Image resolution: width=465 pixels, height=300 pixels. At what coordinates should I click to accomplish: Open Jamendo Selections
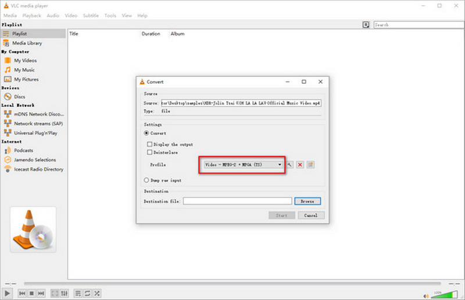click(x=33, y=160)
